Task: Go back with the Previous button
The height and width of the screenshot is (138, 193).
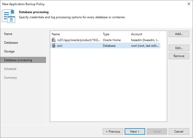Action: point(113,132)
